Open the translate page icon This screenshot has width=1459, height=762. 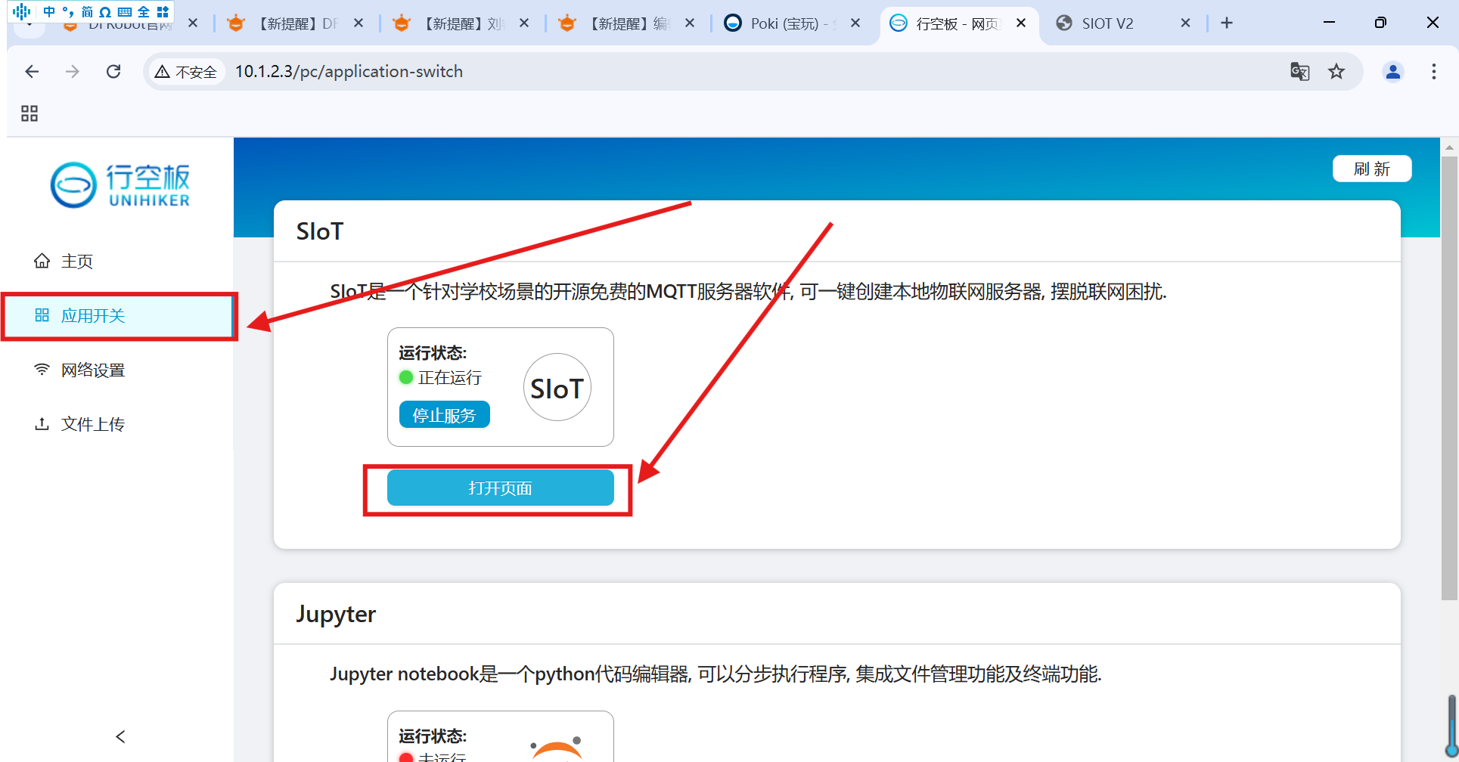click(1299, 72)
